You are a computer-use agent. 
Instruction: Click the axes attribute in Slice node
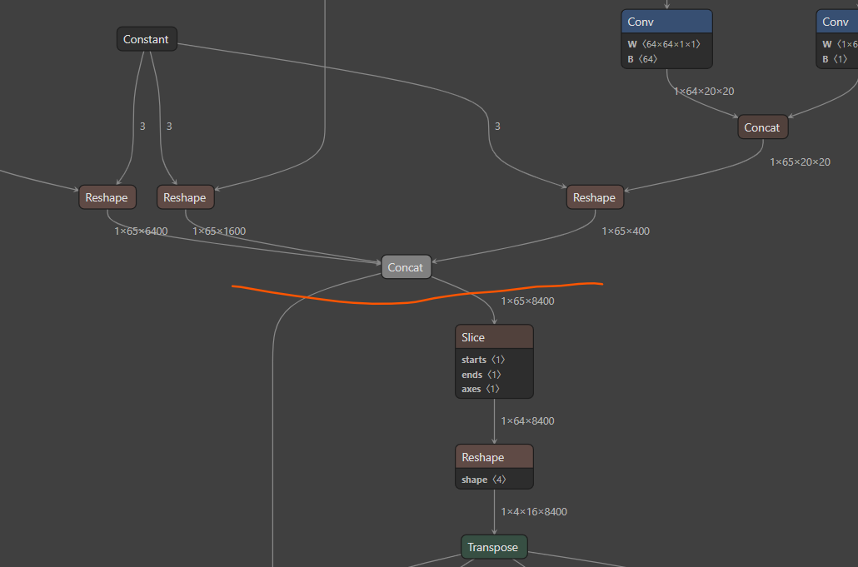tap(481, 389)
